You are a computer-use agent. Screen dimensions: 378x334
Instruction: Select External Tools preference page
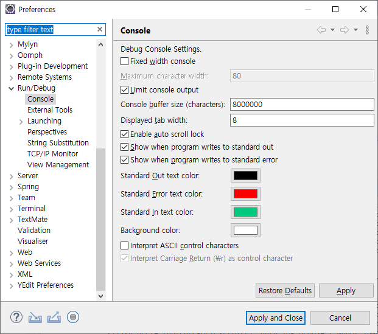(x=50, y=110)
